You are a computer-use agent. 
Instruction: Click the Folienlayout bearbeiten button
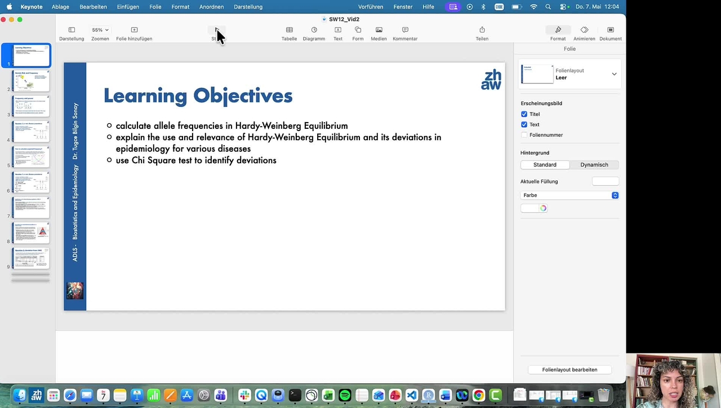coord(569,370)
